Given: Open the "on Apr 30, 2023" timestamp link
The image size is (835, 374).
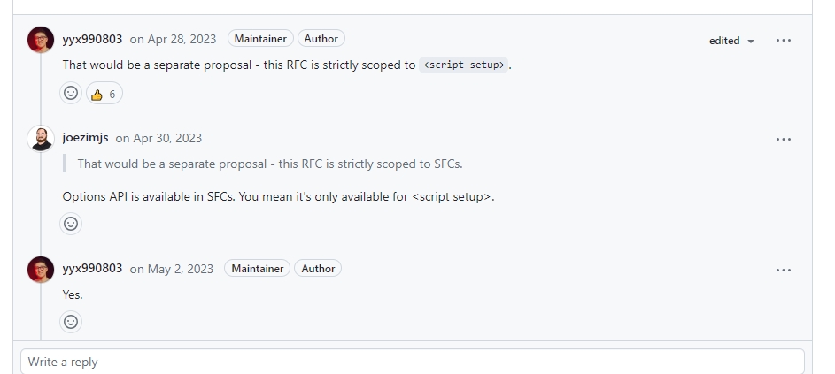Looking at the screenshot, I should pos(158,138).
